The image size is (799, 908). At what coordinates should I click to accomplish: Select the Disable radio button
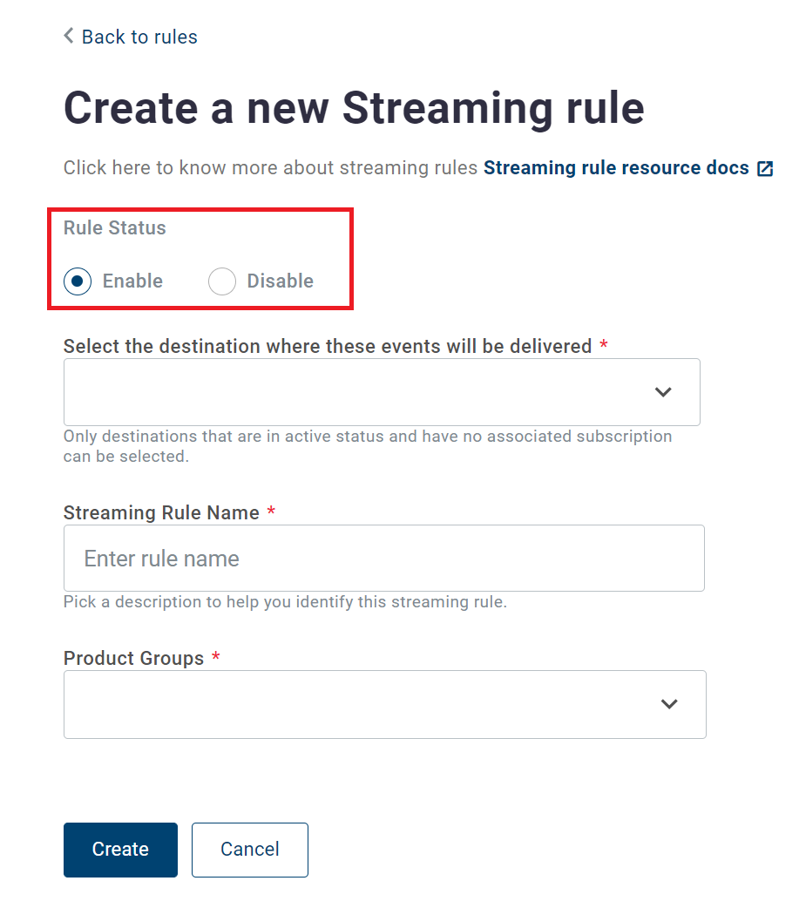[222, 281]
